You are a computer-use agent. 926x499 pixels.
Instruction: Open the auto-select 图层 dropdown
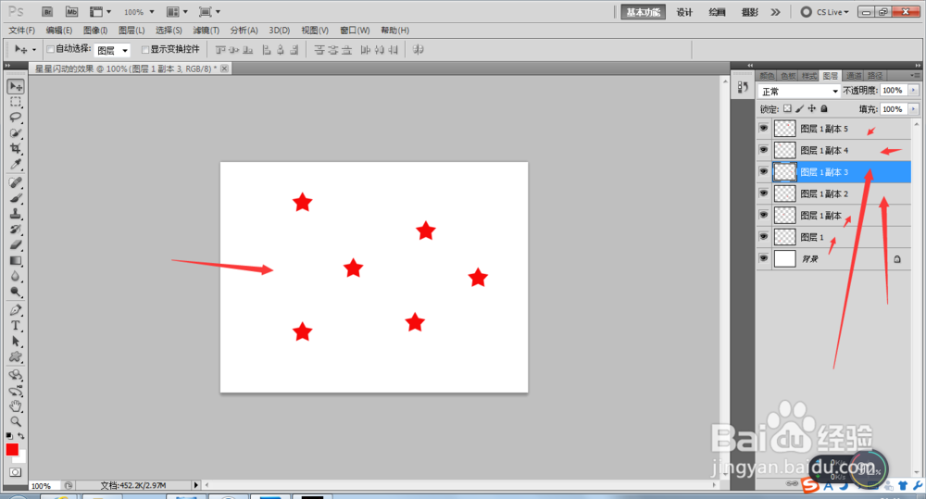click(112, 50)
